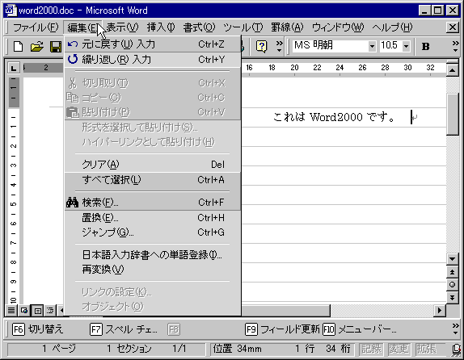This screenshot has height=360, width=464.
Task: Open the ヘルプ(H) menu
Action: [x=392, y=27]
